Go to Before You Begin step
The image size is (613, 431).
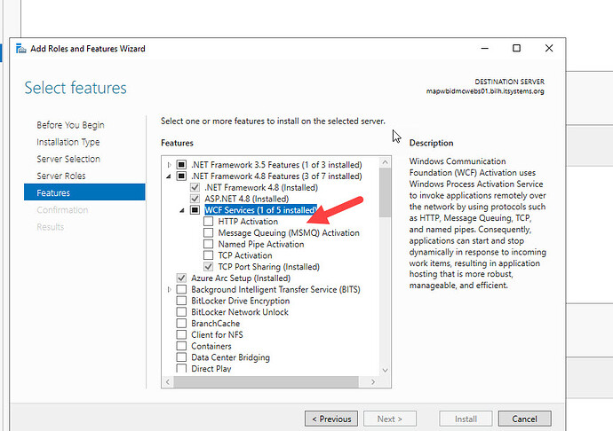[x=70, y=125]
